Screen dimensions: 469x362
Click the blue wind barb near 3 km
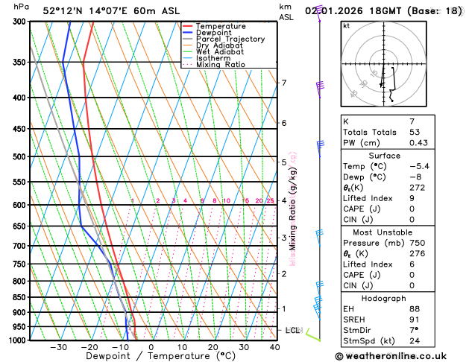click(319, 237)
